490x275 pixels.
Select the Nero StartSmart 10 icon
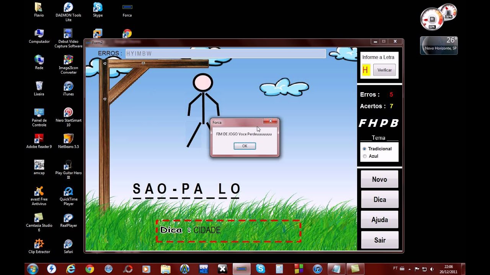coord(69,117)
